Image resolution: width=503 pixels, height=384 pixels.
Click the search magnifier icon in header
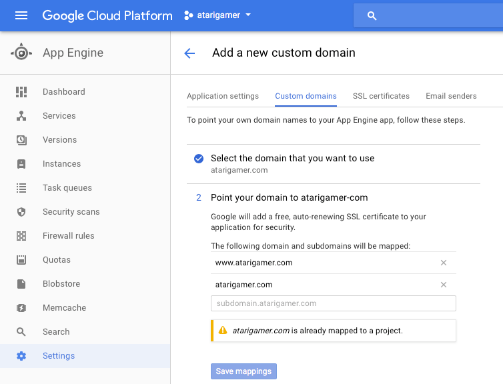click(x=372, y=16)
